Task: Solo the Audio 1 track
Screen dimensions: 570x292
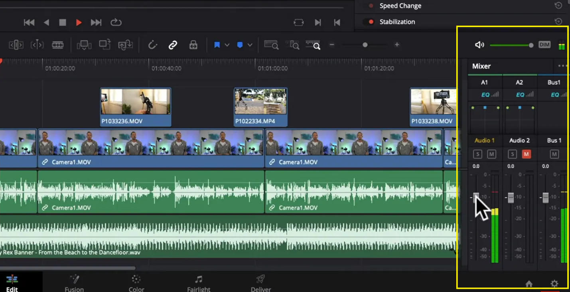Action: point(477,154)
